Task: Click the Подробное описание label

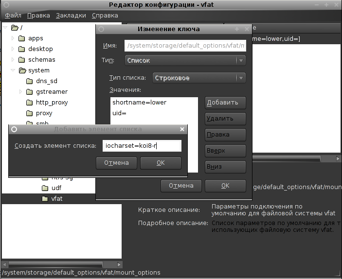Action: (173, 223)
